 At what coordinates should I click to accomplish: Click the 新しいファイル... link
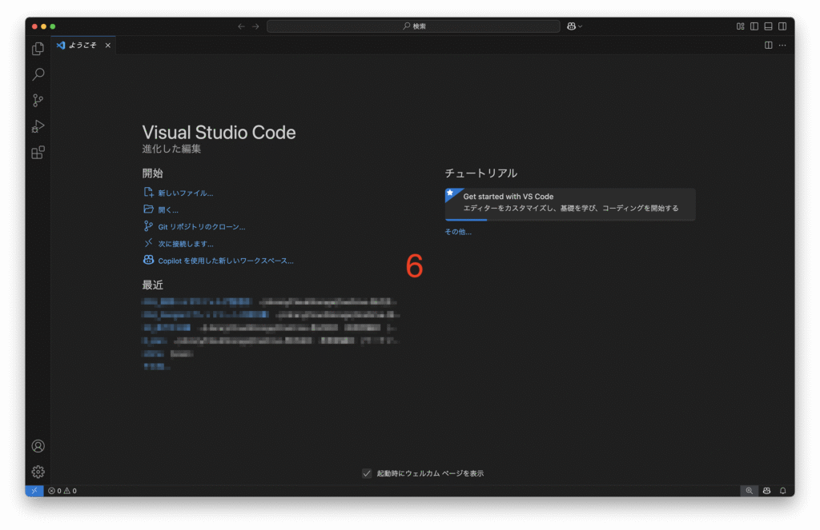click(186, 193)
